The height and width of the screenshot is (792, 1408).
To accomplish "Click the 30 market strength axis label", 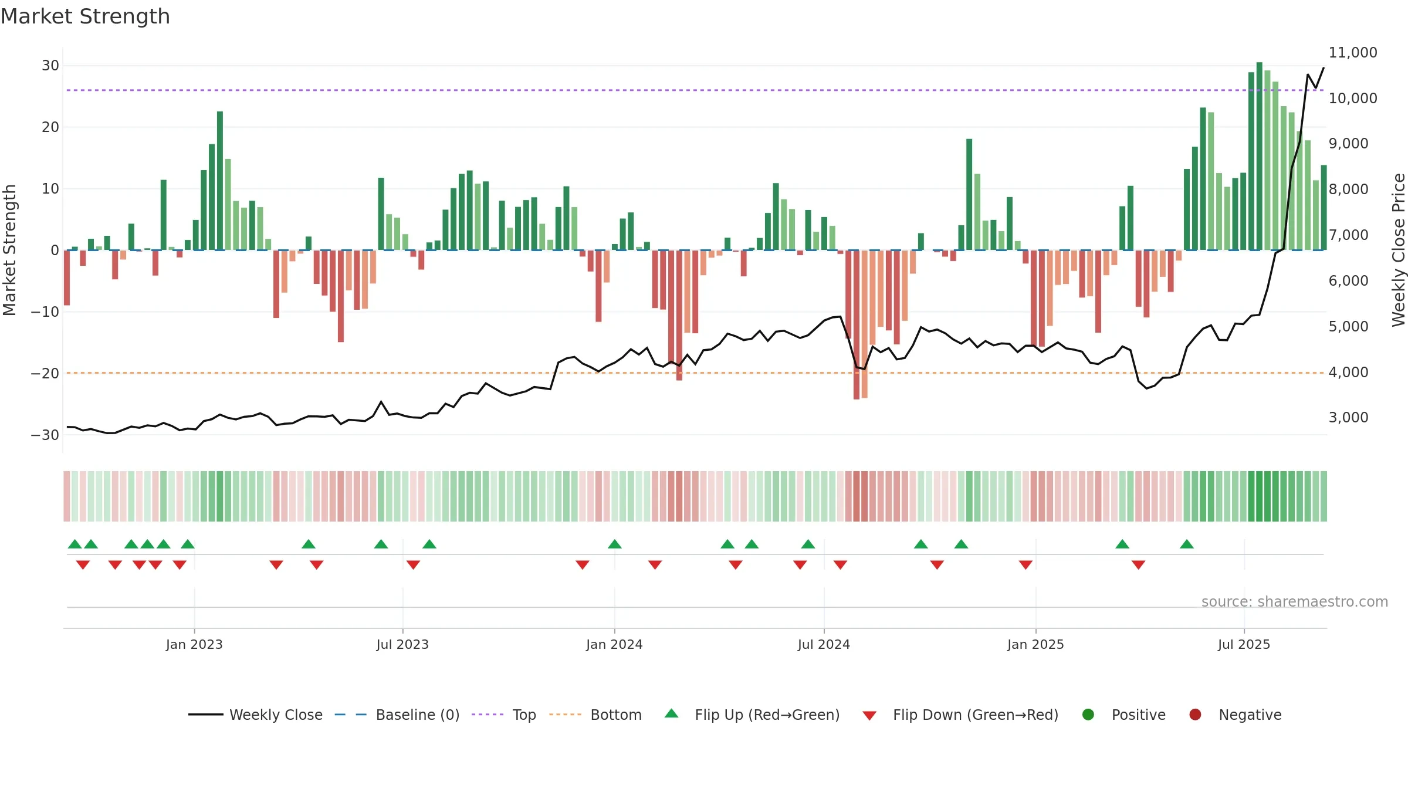I will coord(50,66).
